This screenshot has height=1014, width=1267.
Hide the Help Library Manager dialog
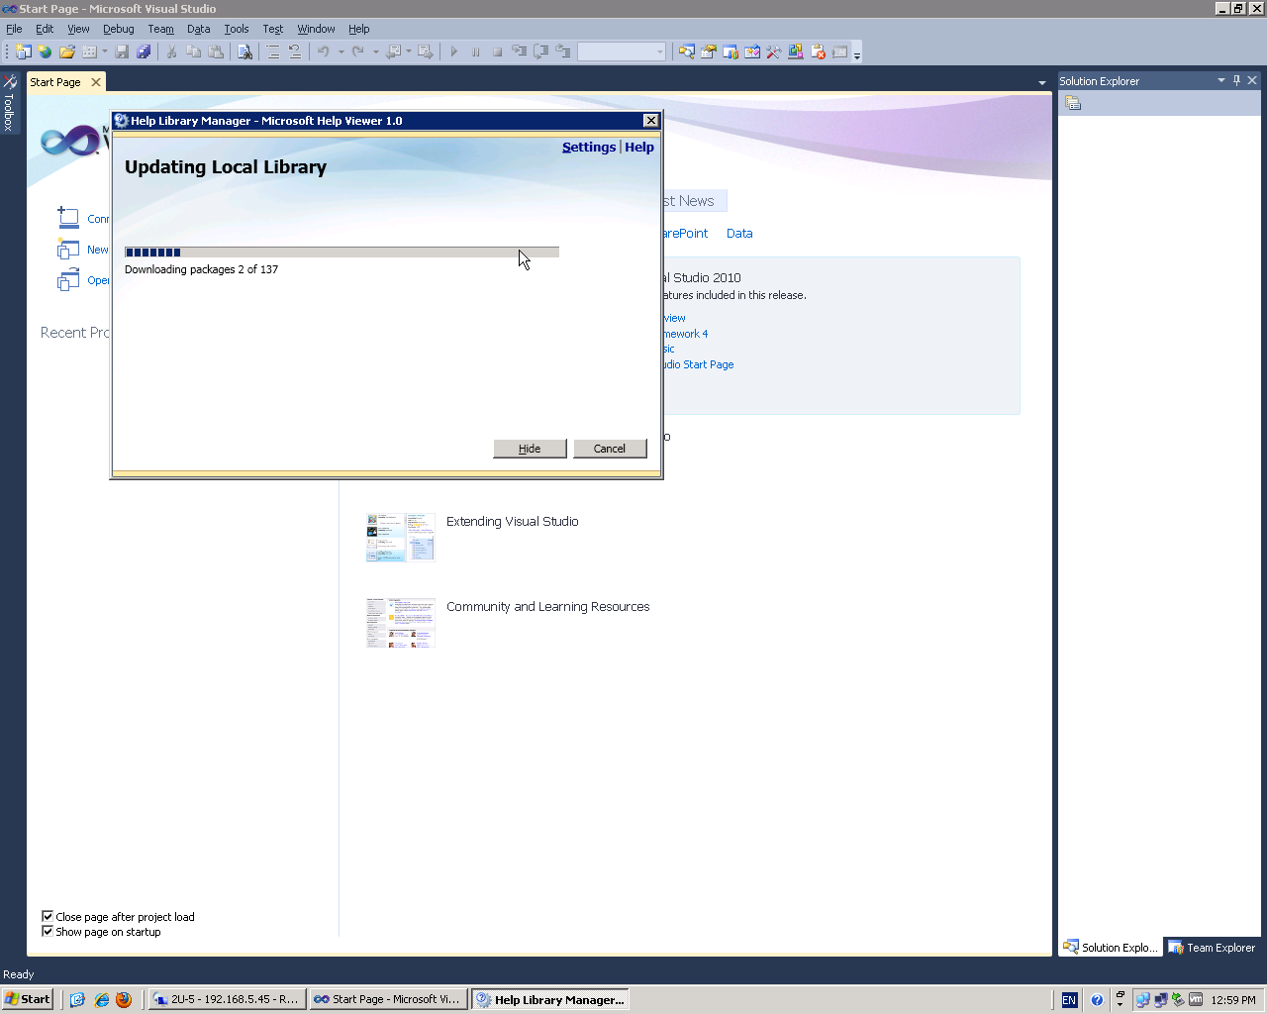(x=530, y=449)
